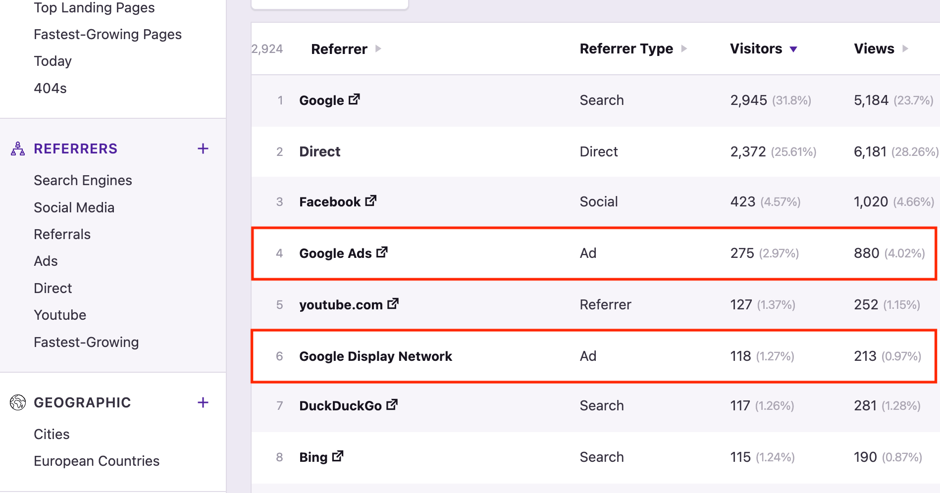
Task: Click the Visitors descending sort arrow
Action: (793, 49)
